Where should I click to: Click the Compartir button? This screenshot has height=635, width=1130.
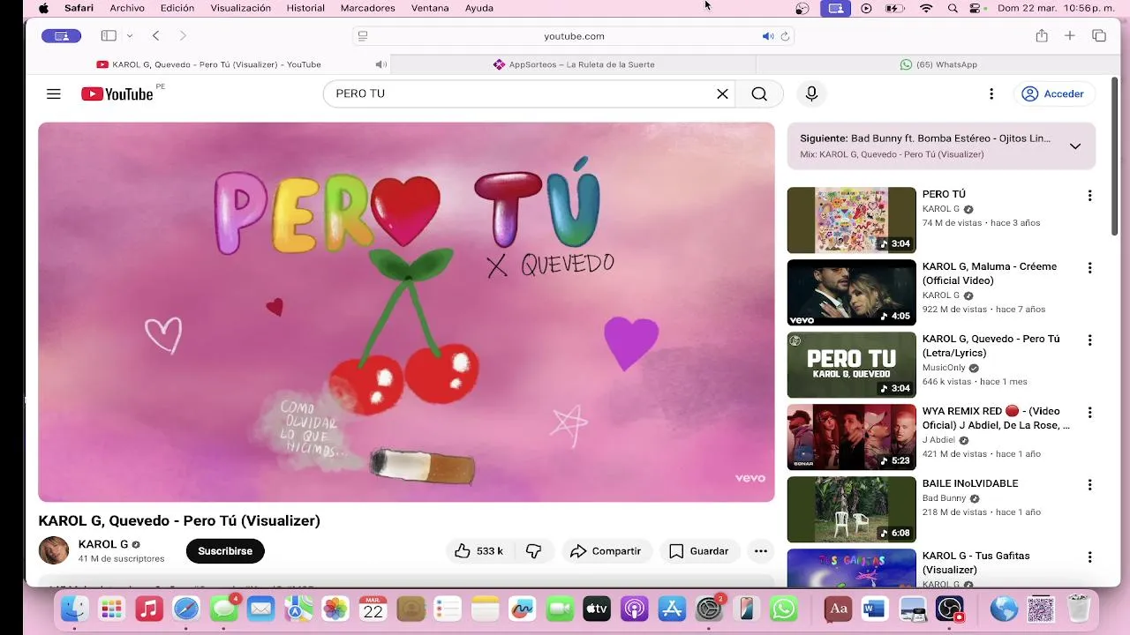click(606, 551)
